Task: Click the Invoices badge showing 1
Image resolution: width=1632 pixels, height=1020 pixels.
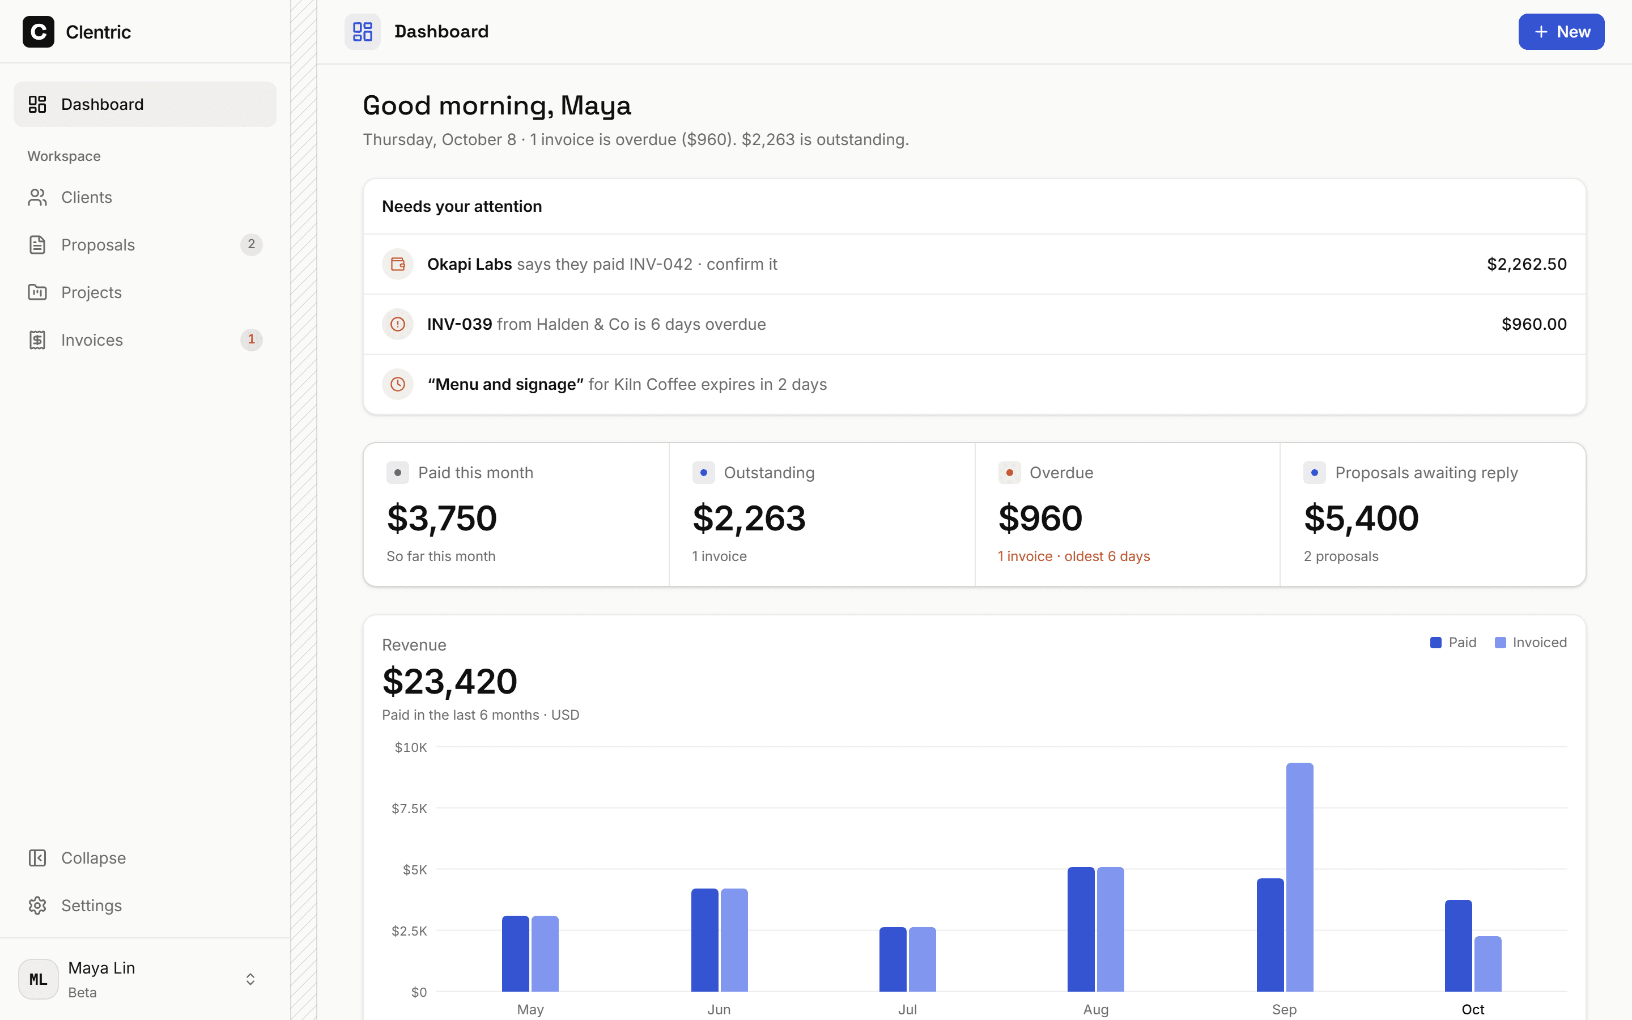Action: (x=252, y=339)
